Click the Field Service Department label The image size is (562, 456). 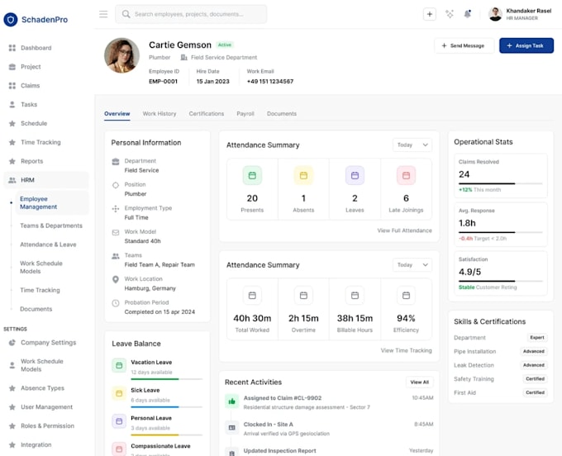point(224,57)
